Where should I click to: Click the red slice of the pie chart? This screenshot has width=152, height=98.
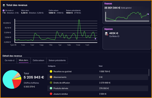pos(17,83)
